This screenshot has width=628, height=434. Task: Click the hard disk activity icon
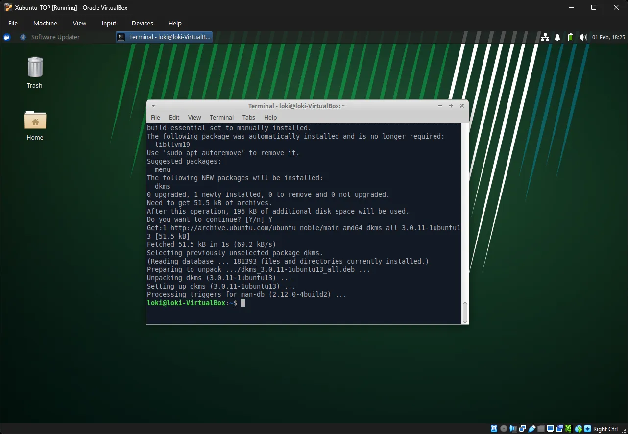pos(494,428)
